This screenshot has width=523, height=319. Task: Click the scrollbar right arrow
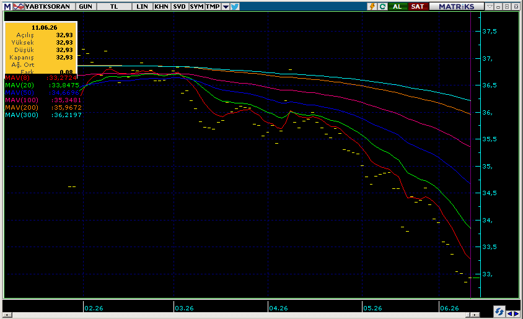(475, 315)
